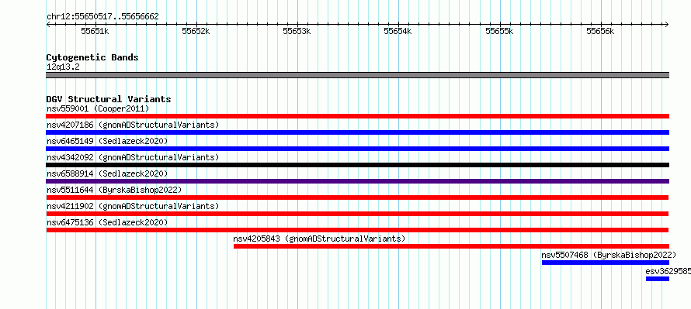The height and width of the screenshot is (309, 691).
Task: Click the chr12:55650517..55656662 region label
Action: point(102,17)
